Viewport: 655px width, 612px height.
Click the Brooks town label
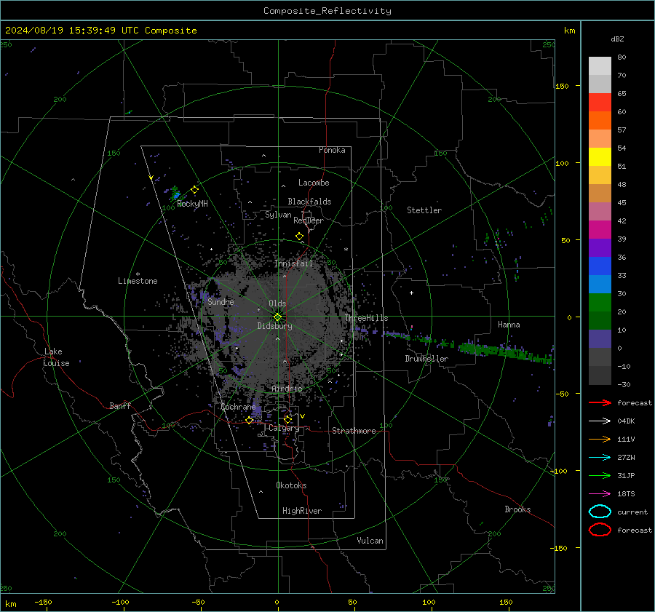[517, 509]
